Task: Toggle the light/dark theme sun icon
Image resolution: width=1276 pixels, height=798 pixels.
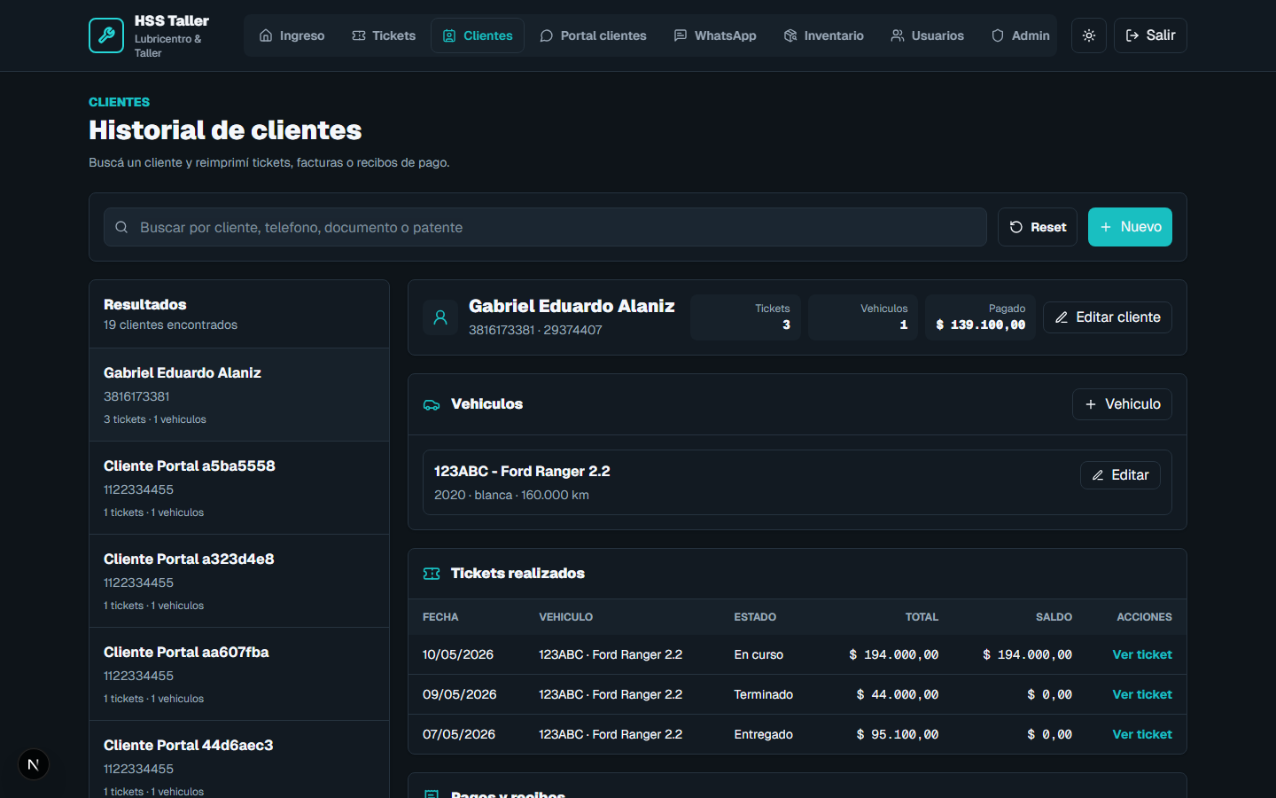Action: coord(1089,35)
